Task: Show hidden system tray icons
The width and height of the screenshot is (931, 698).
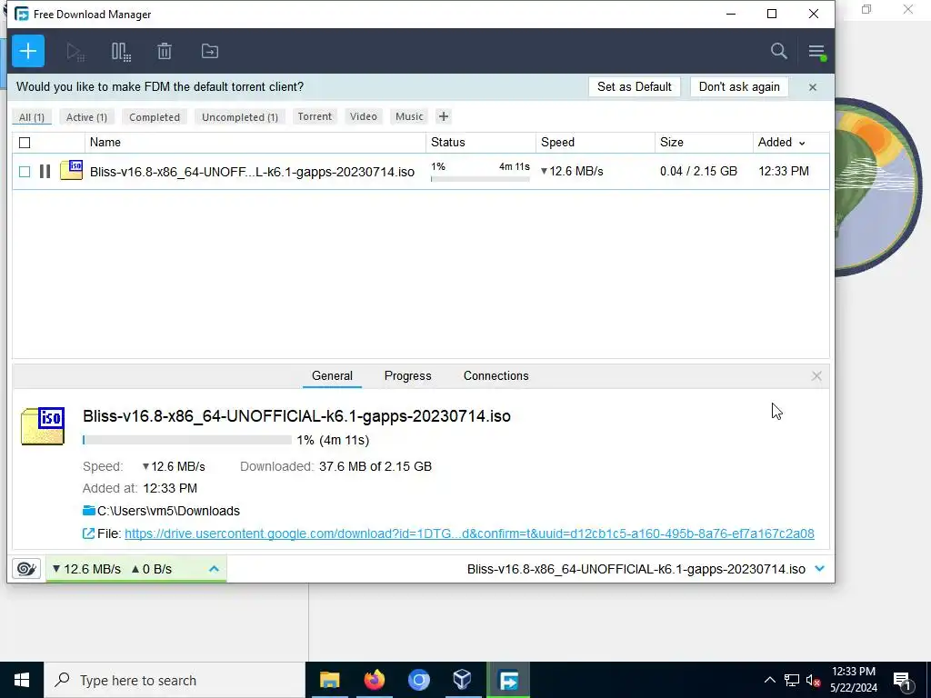Action: [x=769, y=680]
